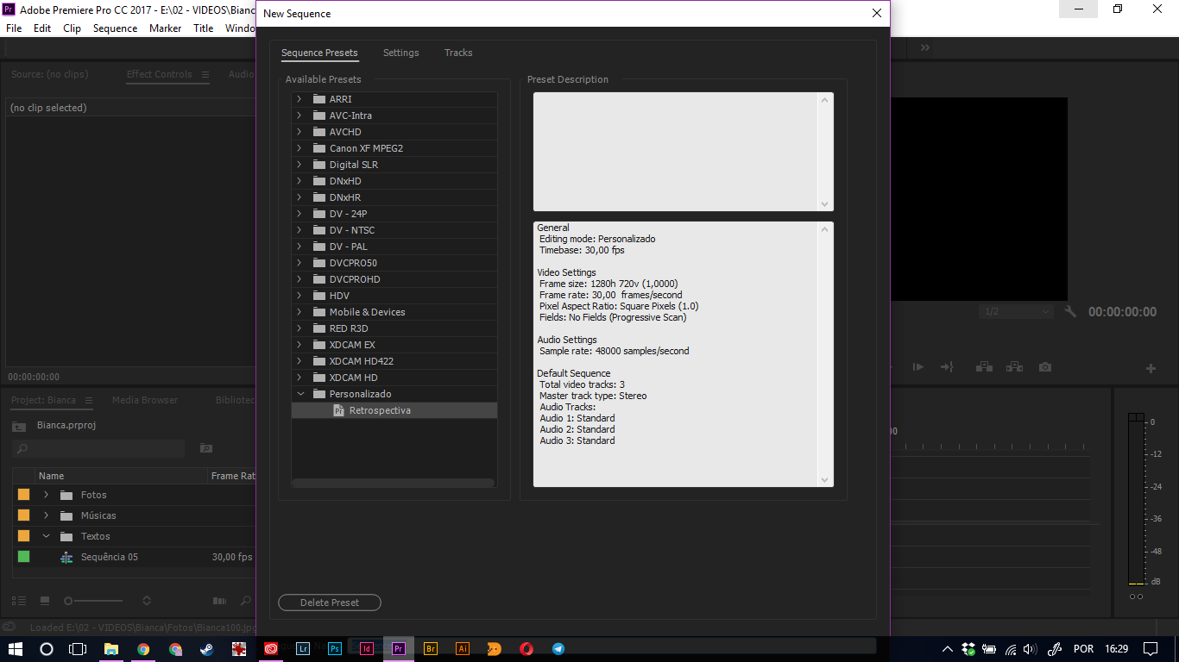The width and height of the screenshot is (1179, 662).
Task: Click the Project panel search field
Action: pos(98,448)
